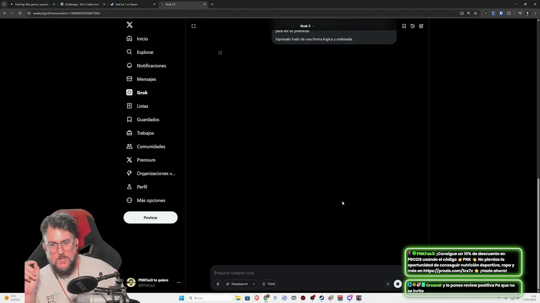Open extensions puzzle menu
This screenshot has height=303, width=540.
pos(509,13)
